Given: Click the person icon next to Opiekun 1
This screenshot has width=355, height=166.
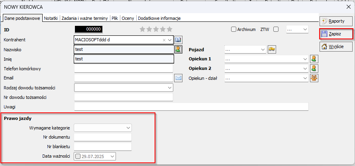Looking at the screenshot, I should [314, 59].
